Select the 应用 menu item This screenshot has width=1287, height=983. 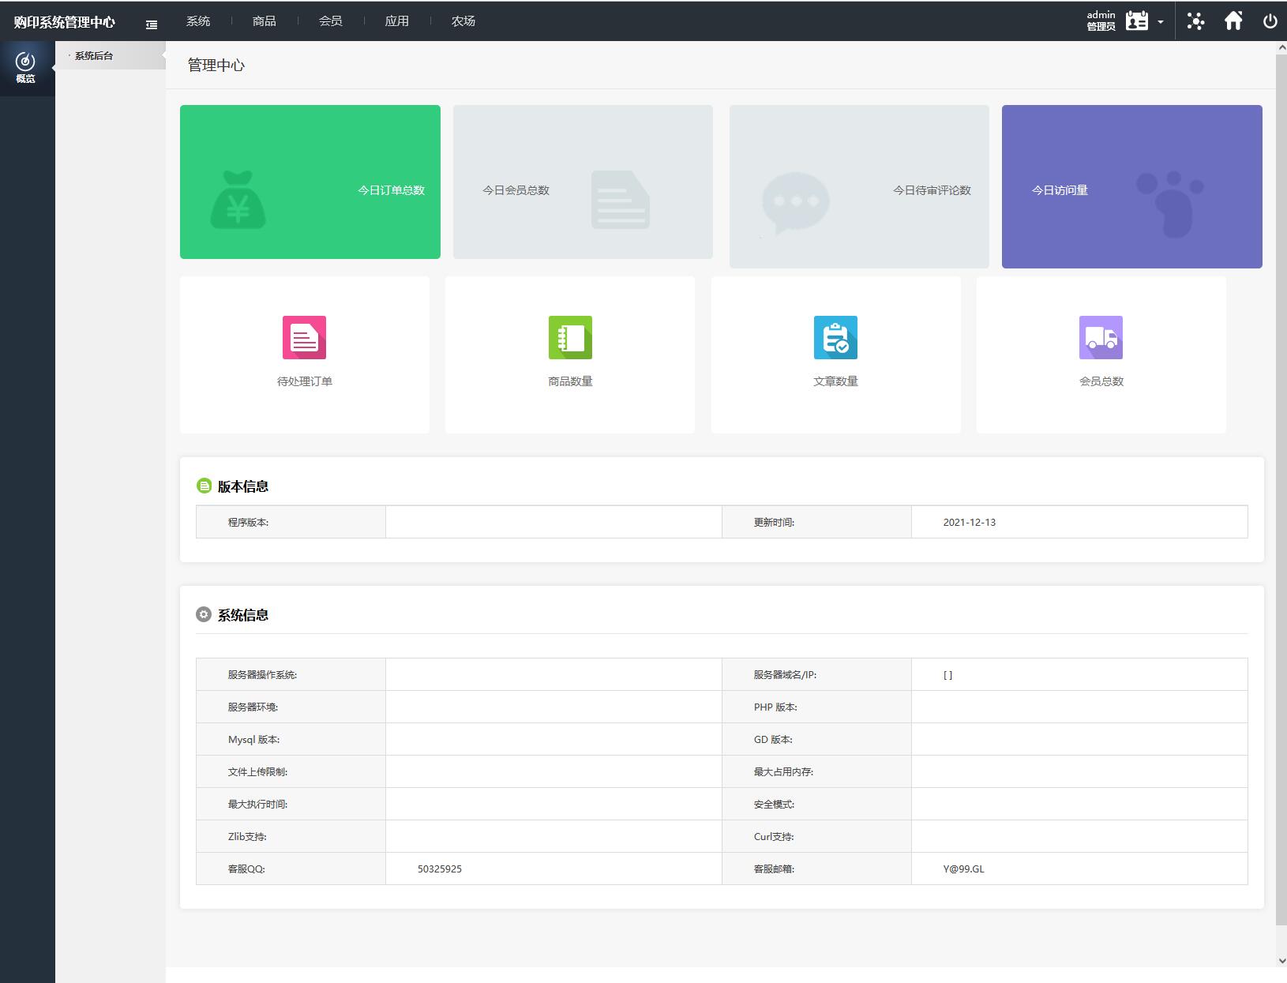pos(397,21)
